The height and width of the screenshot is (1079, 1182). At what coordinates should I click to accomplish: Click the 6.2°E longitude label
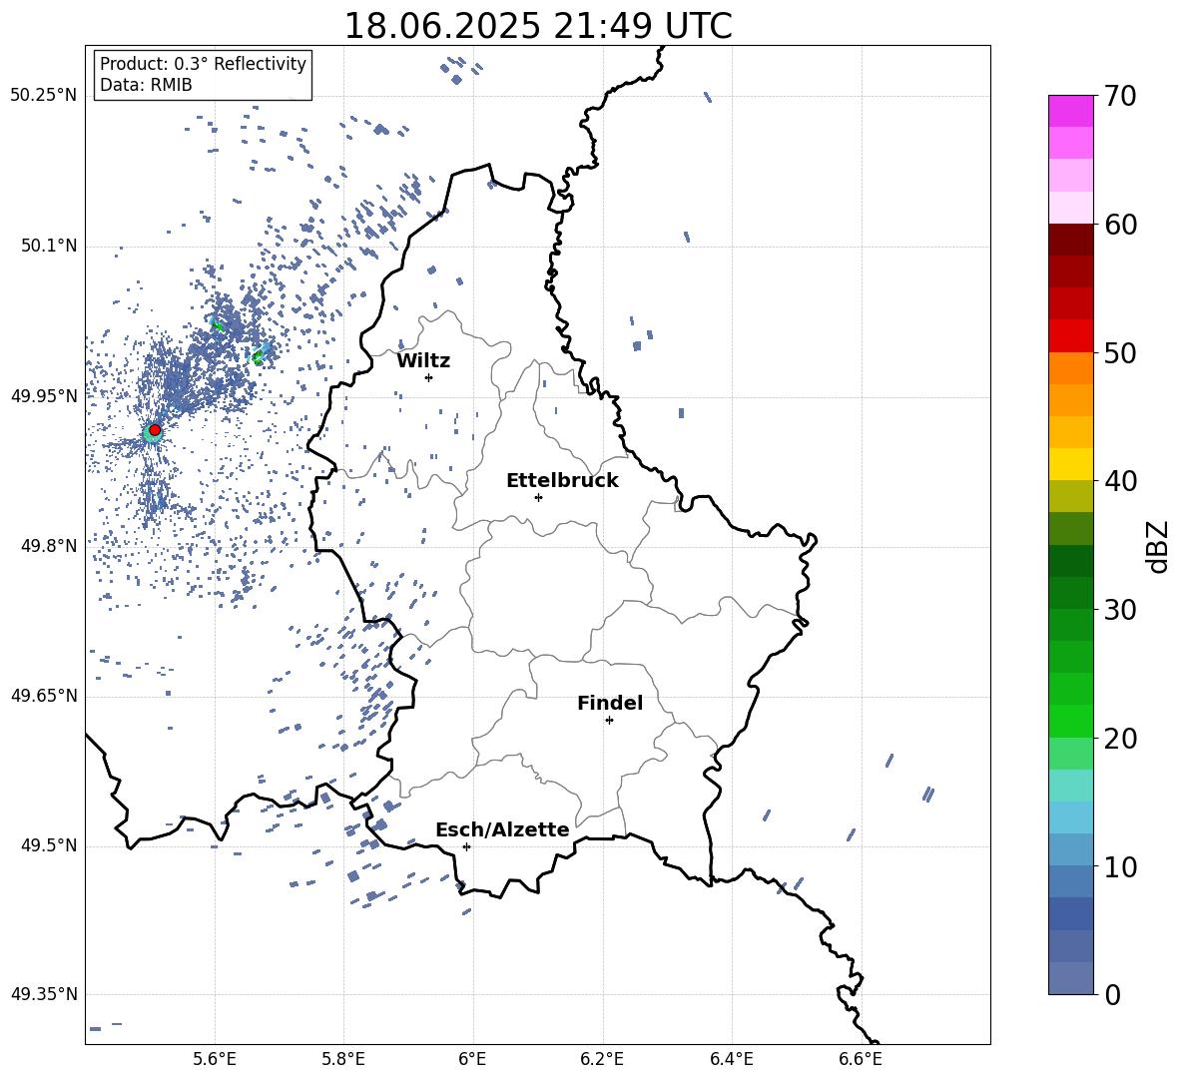tap(602, 1059)
